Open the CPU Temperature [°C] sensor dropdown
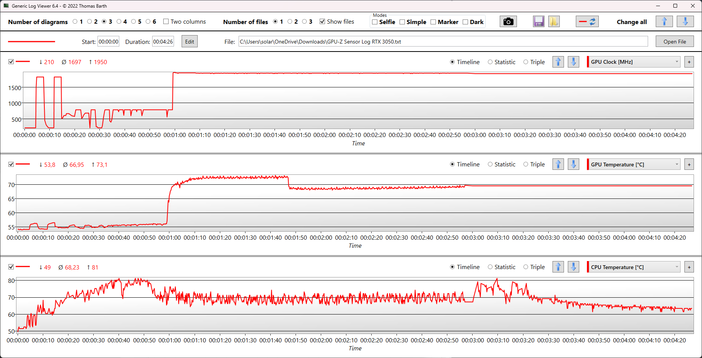Screen dimensions: 702x358 pyautogui.click(x=634, y=267)
